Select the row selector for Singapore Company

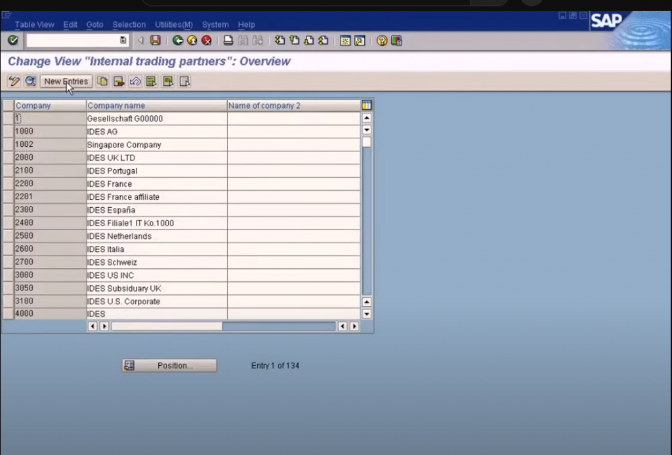tap(8, 145)
